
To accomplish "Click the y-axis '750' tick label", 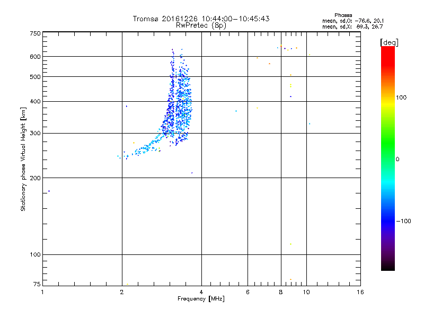I will tap(35, 33).
